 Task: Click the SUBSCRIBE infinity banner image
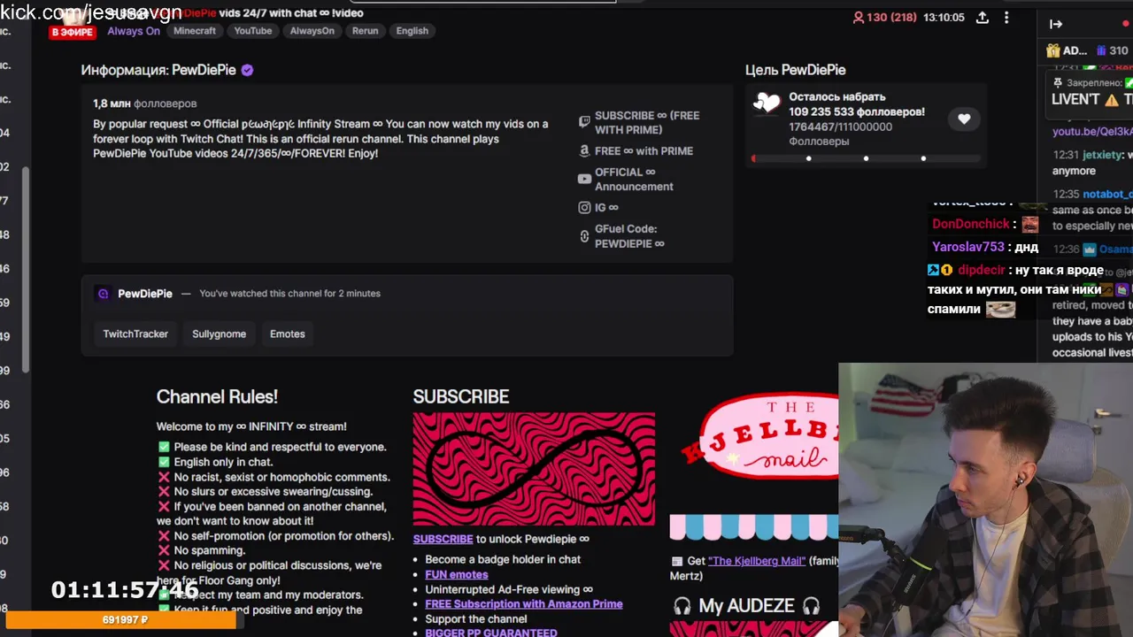pos(534,469)
